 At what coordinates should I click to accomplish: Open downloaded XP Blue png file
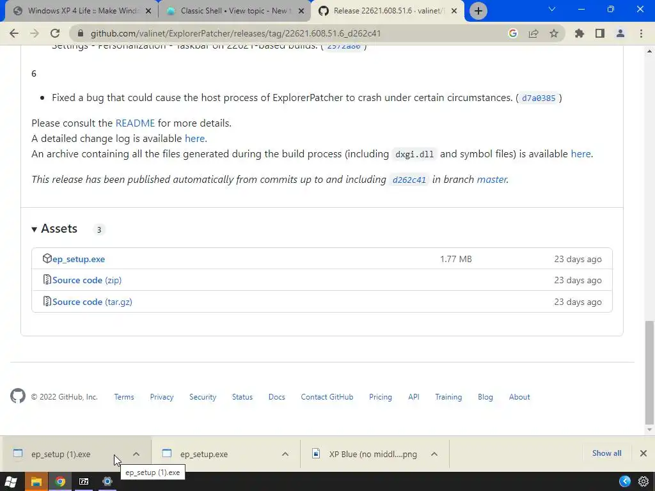pos(373,454)
